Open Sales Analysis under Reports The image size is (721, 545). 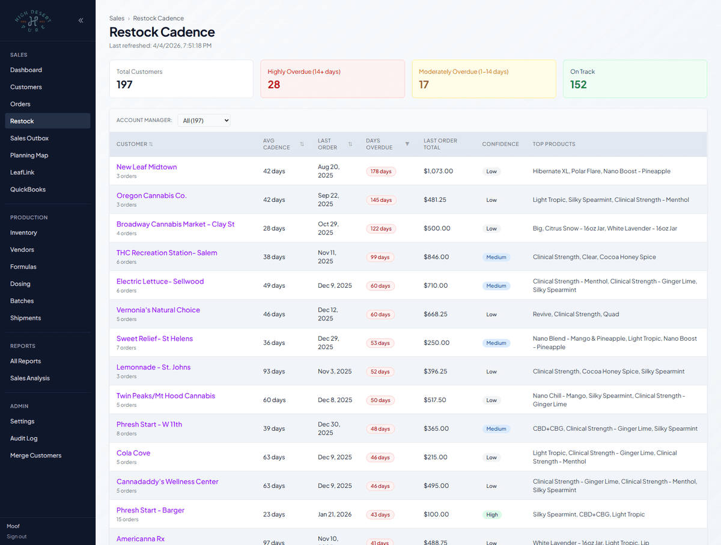(30, 378)
